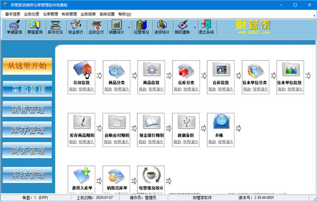Open the 销售出库单 icon
The height and width of the screenshot is (201, 317).
pos(117,175)
